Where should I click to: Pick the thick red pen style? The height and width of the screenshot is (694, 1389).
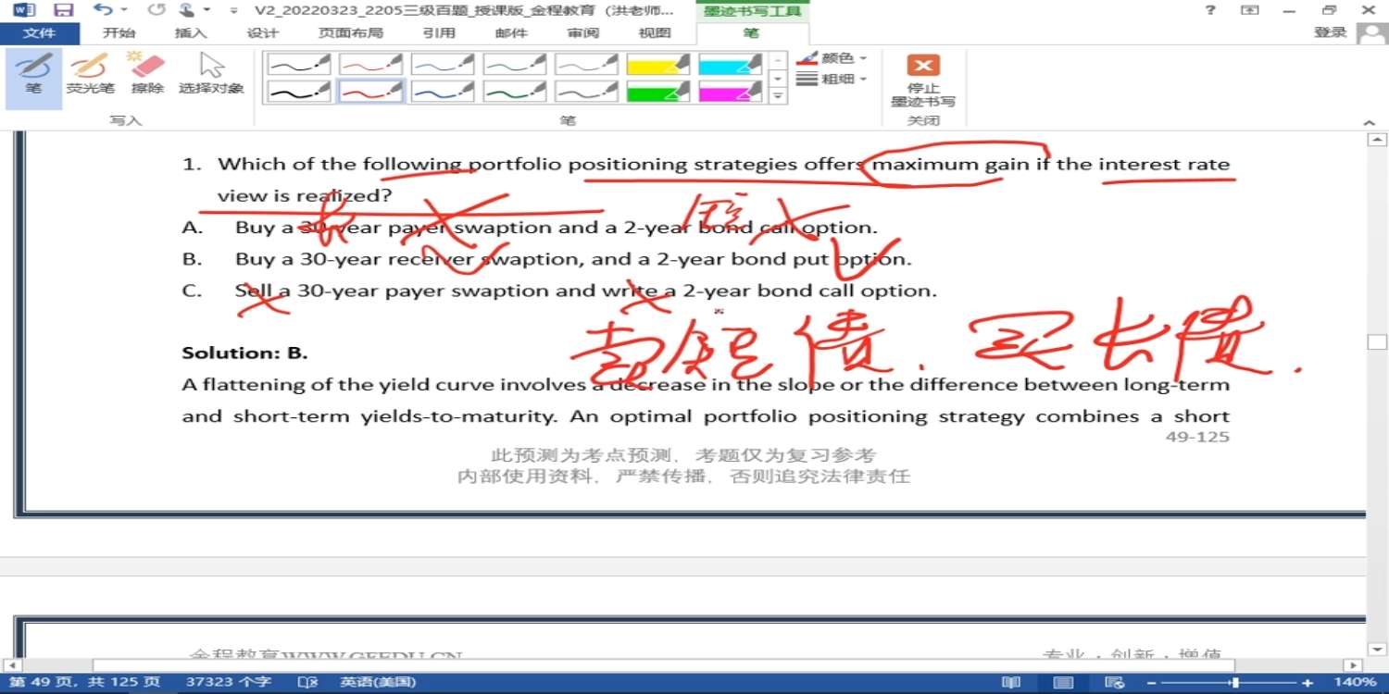370,92
